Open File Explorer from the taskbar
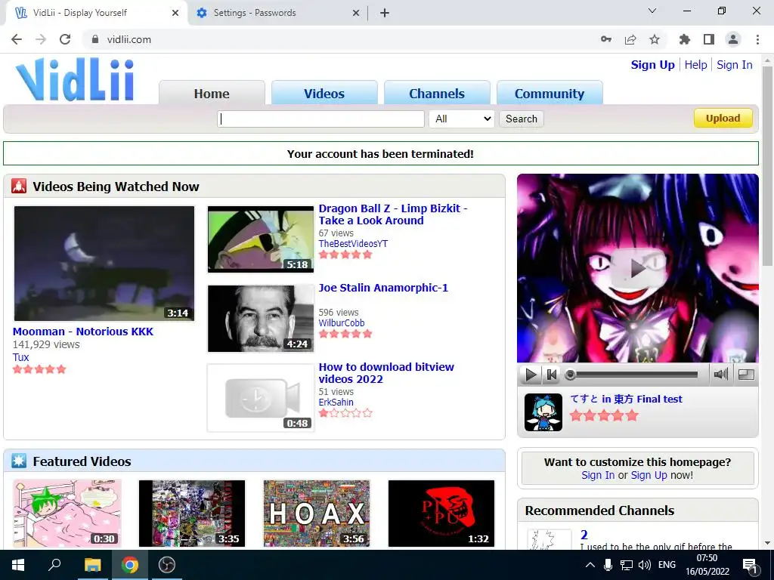The width and height of the screenshot is (774, 580). click(x=92, y=565)
